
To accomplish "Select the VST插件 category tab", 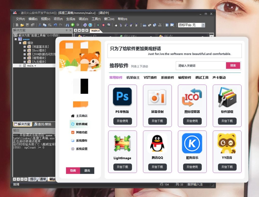I will pyautogui.click(x=150, y=78).
